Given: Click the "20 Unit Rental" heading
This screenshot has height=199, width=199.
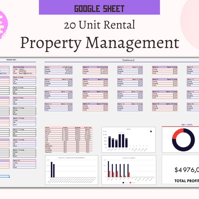Looking at the screenshot, I should tap(99, 25).
